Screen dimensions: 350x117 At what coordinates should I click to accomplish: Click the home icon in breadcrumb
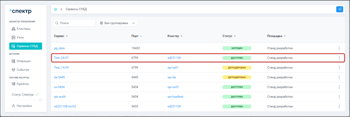click(56, 9)
